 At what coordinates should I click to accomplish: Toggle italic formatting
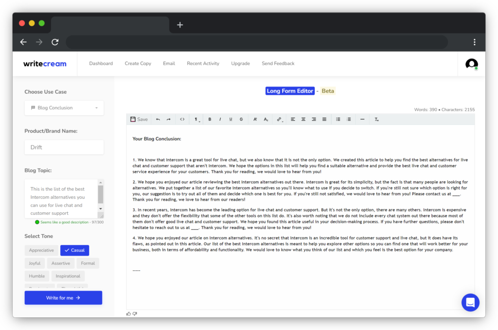point(220,119)
